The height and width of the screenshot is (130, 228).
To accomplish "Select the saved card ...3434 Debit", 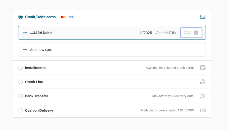I will point(112,33).
